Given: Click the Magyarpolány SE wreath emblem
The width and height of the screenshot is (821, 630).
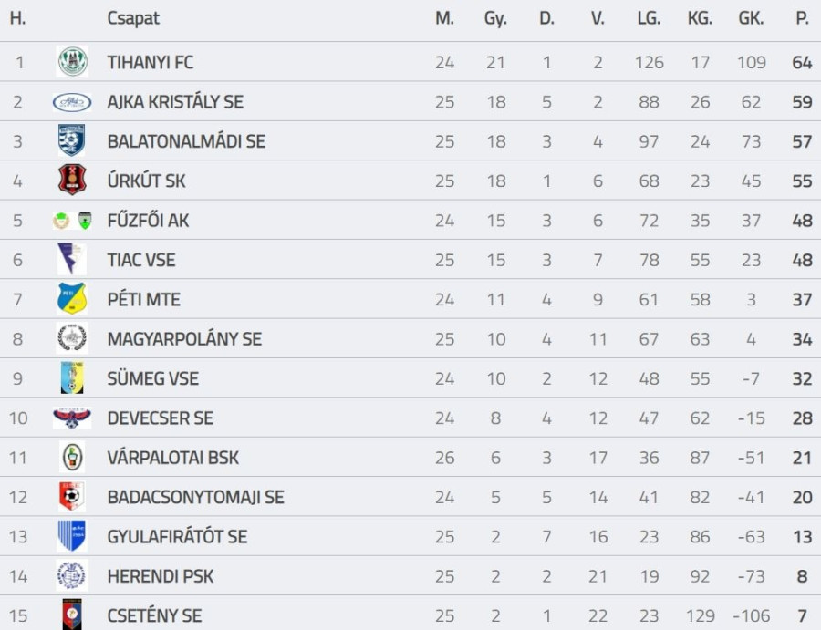Looking at the screenshot, I should pyautogui.click(x=72, y=338).
